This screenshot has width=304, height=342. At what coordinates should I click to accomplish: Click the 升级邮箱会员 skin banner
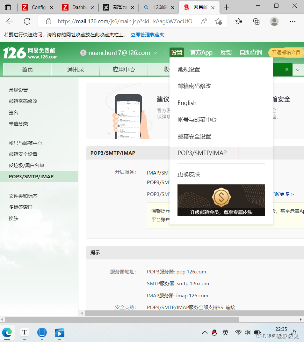(221, 200)
